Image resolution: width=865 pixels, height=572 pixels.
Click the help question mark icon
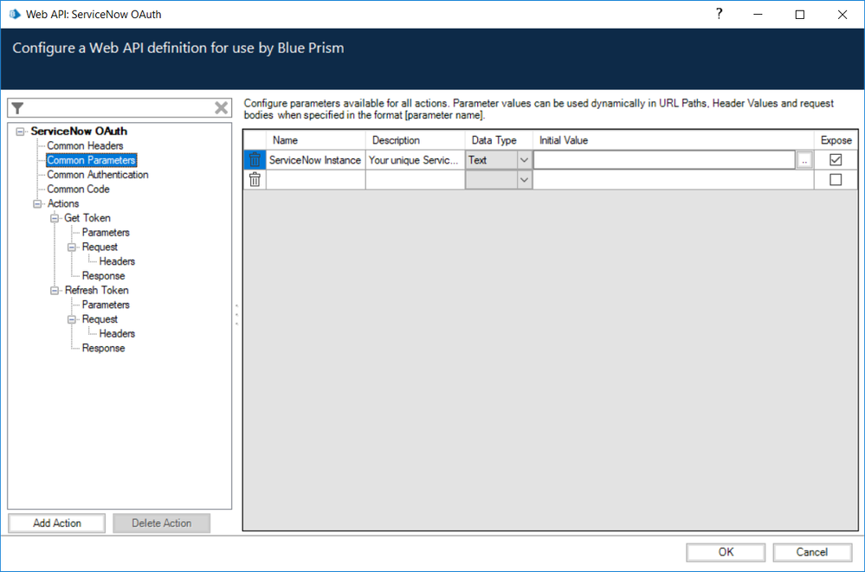[x=719, y=14]
